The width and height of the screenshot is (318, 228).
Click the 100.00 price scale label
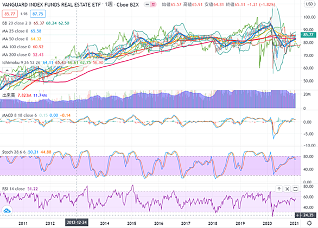coord(309,17)
